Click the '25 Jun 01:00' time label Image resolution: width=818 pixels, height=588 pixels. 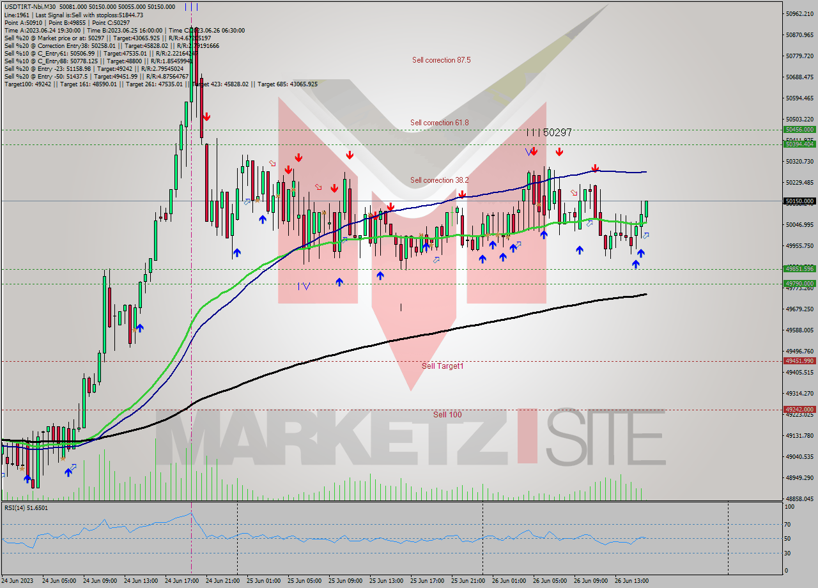pos(263,581)
